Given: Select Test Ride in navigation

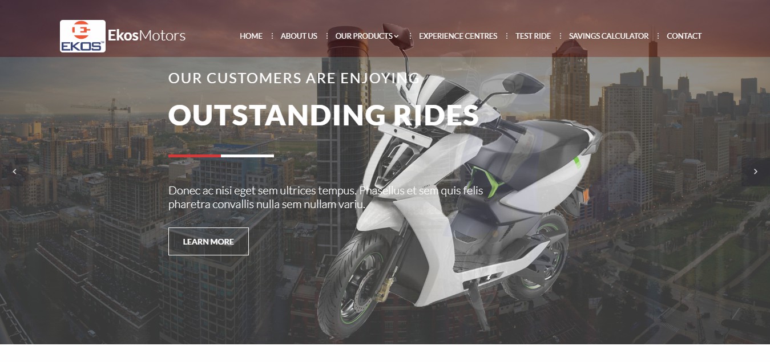Looking at the screenshot, I should coord(533,36).
